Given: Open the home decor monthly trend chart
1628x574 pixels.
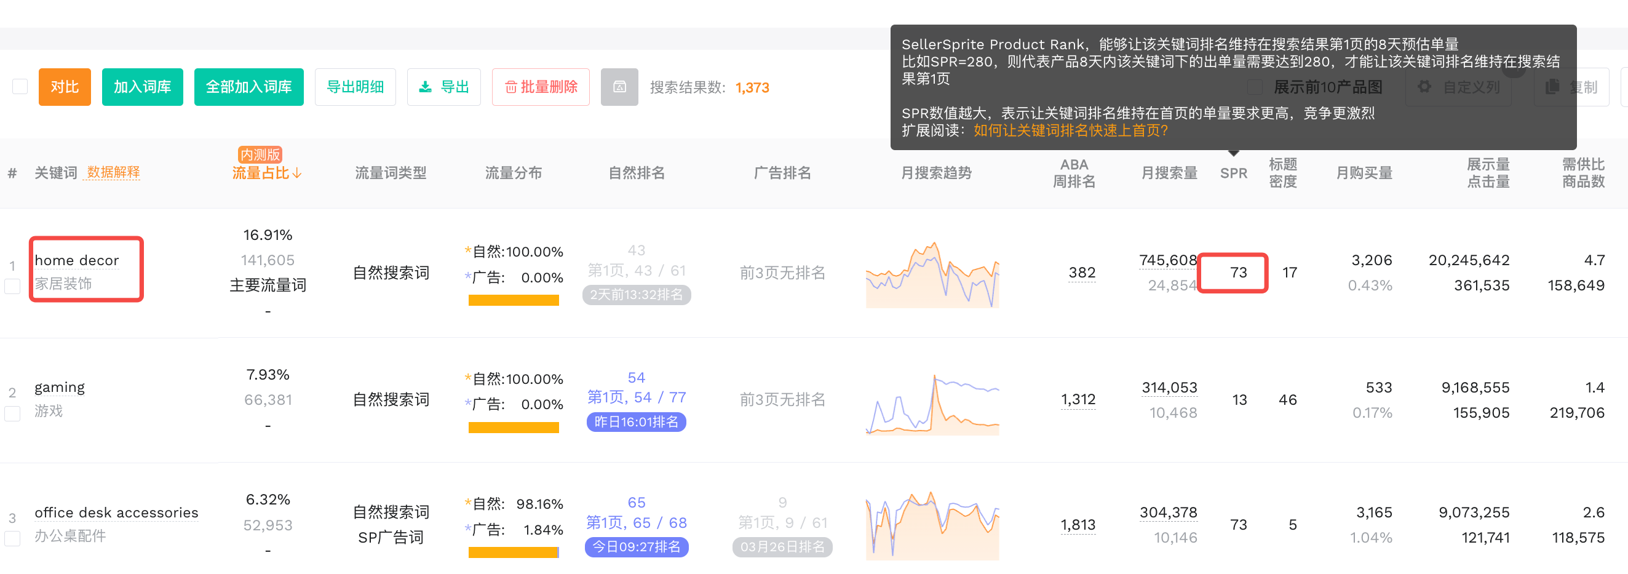Looking at the screenshot, I should coord(932,274).
